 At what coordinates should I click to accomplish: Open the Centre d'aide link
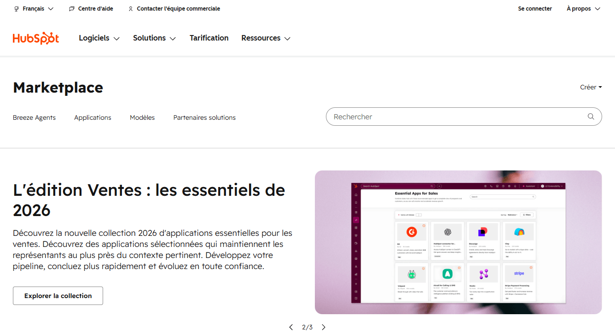tap(91, 9)
